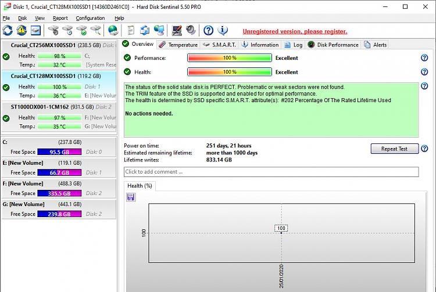Click the globe icon in the toolbar
This screenshot has width=436, height=292.
click(113, 30)
